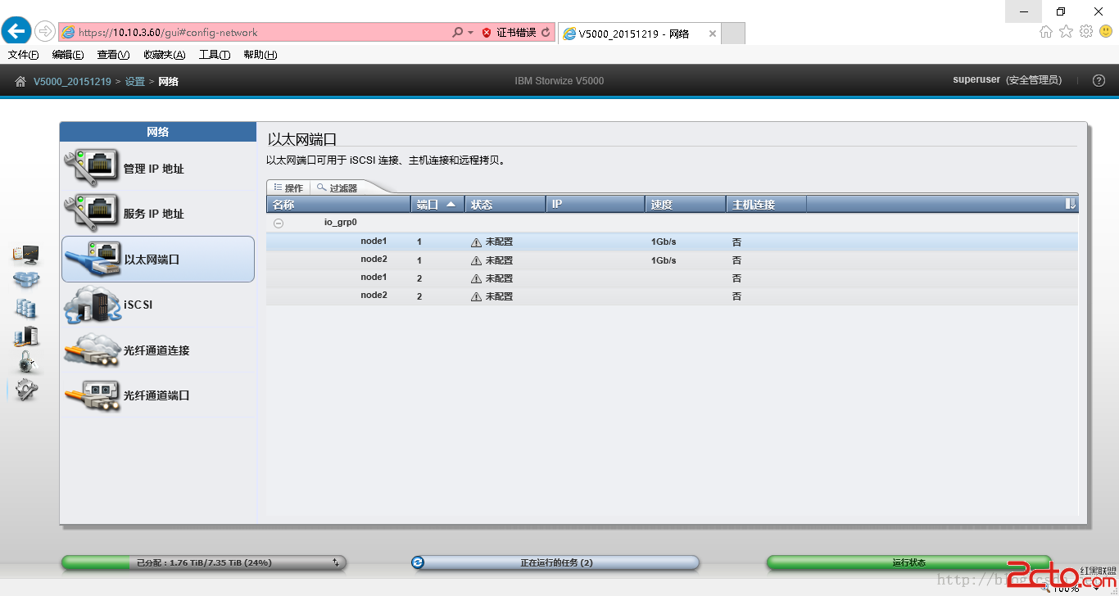Click 证书错误 warning text
Viewport: 1119px width, 596px height.
pos(516,33)
